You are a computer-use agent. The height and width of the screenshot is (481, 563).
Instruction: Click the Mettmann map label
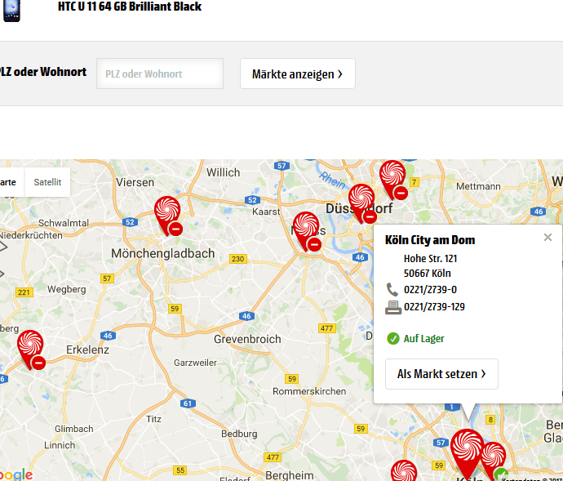pyautogui.click(x=478, y=186)
